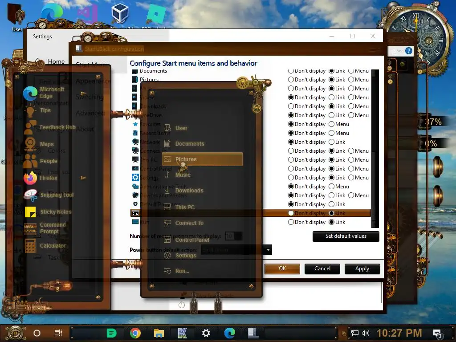Open Tips in the start menu
Viewport: 456px width, 342px height.
pyautogui.click(x=38, y=110)
